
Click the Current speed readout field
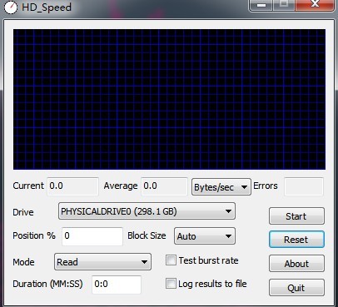(72, 186)
